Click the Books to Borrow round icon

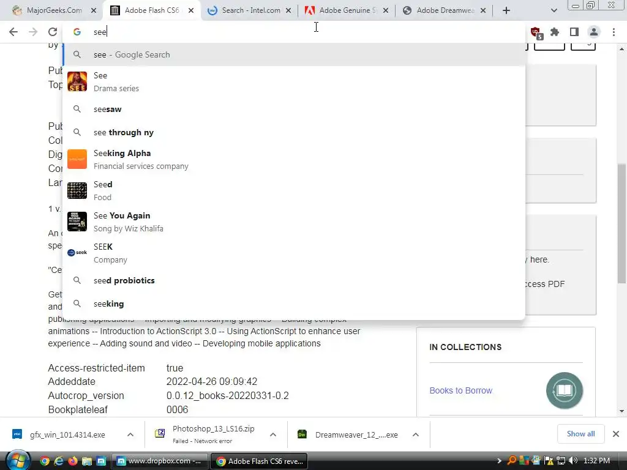[564, 390]
